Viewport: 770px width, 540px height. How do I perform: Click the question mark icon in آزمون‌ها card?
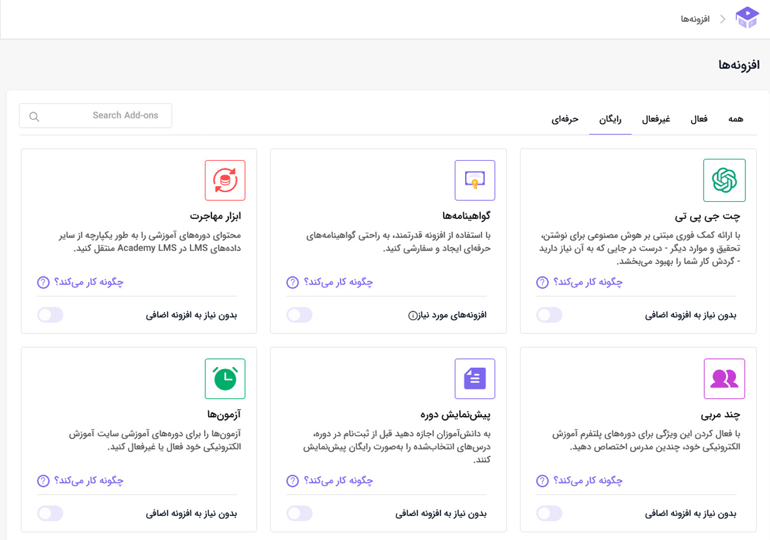point(43,481)
